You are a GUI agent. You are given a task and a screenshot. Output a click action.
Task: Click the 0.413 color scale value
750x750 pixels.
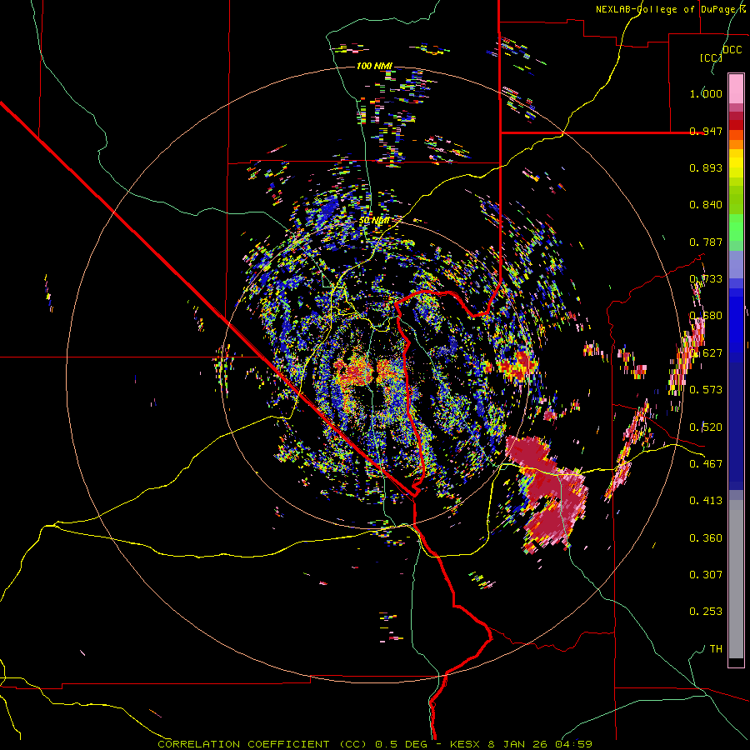pos(706,501)
